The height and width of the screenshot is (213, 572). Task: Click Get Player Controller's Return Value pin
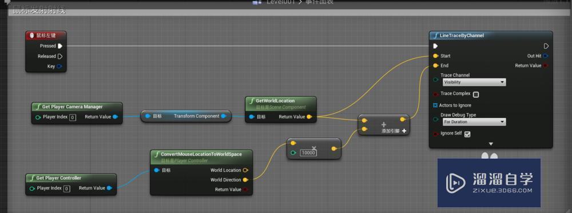(109, 188)
